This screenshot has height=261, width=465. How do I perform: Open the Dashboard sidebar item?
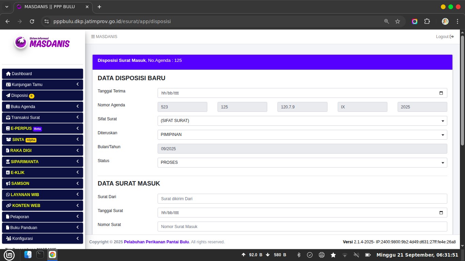point(43,74)
